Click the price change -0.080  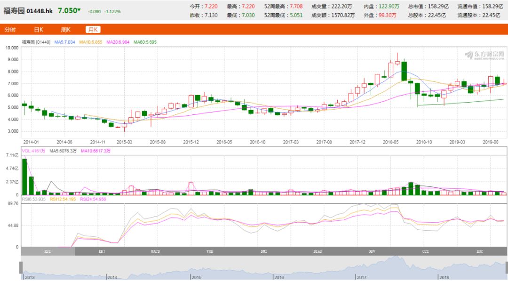94,11
